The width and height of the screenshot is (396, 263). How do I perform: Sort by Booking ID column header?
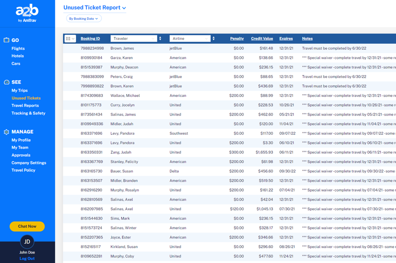click(x=90, y=39)
